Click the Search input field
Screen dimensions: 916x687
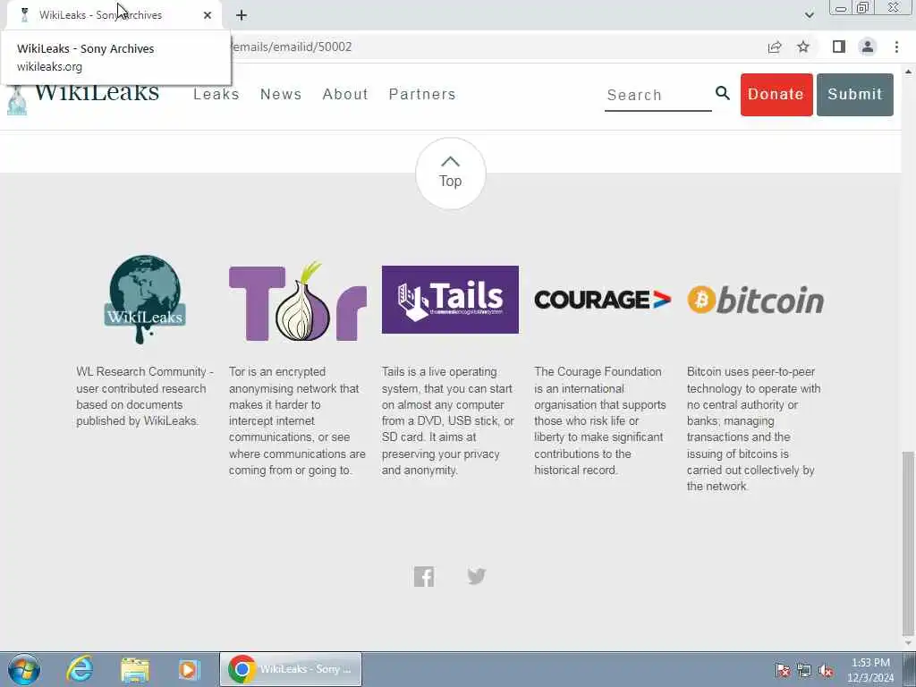click(x=657, y=95)
